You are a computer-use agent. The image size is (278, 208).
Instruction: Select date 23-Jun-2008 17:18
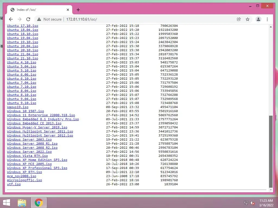click(122, 176)
